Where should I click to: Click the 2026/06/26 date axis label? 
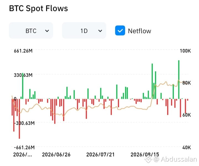[56, 154]
